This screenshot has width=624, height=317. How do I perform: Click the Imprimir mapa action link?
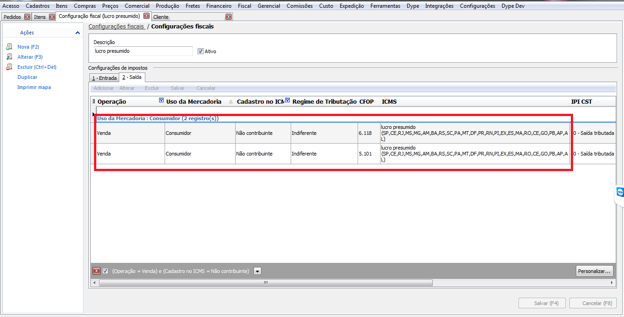pos(34,87)
